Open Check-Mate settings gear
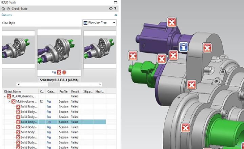The height and width of the screenshot is (149, 244). [110, 8]
